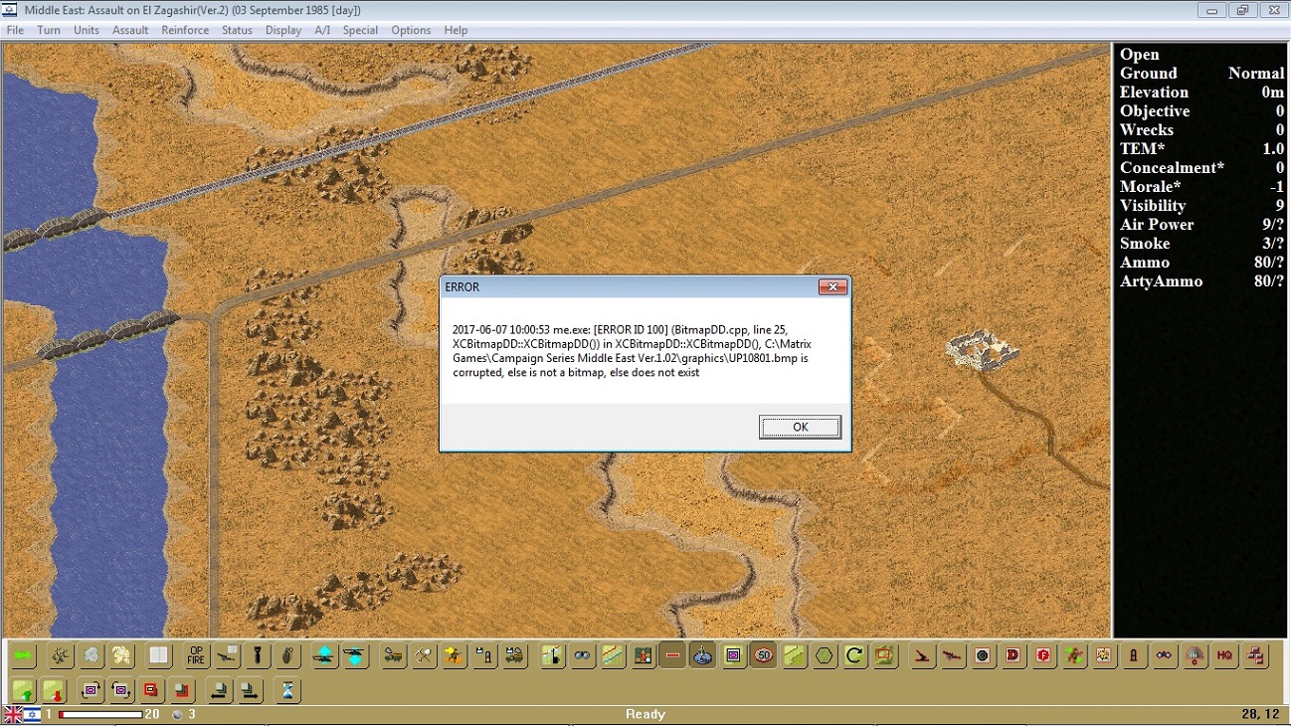Click OK in the ERROR dialog
This screenshot has width=1291, height=726.
[x=801, y=427]
